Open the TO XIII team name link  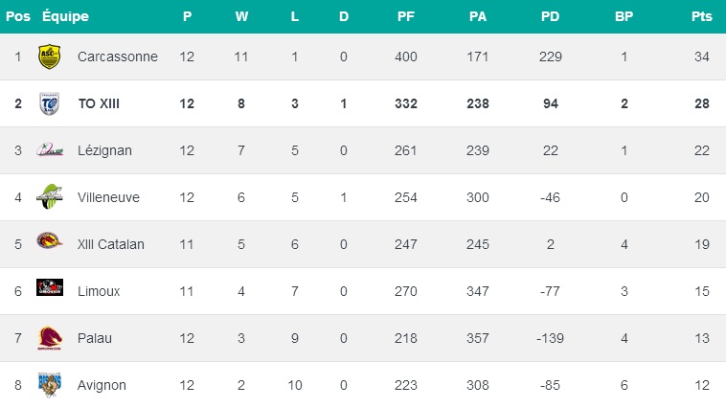pyautogui.click(x=99, y=103)
